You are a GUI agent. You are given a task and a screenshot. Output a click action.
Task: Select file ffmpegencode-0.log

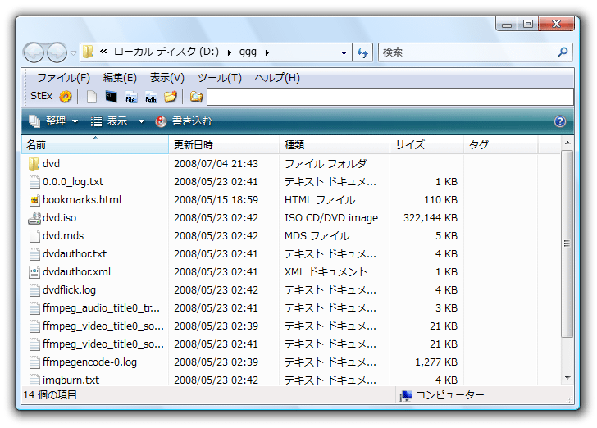89,362
